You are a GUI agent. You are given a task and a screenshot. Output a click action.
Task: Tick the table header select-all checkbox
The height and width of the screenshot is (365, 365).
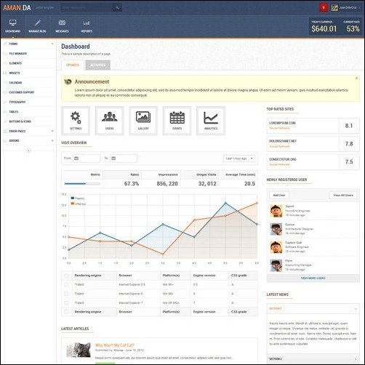click(x=66, y=276)
